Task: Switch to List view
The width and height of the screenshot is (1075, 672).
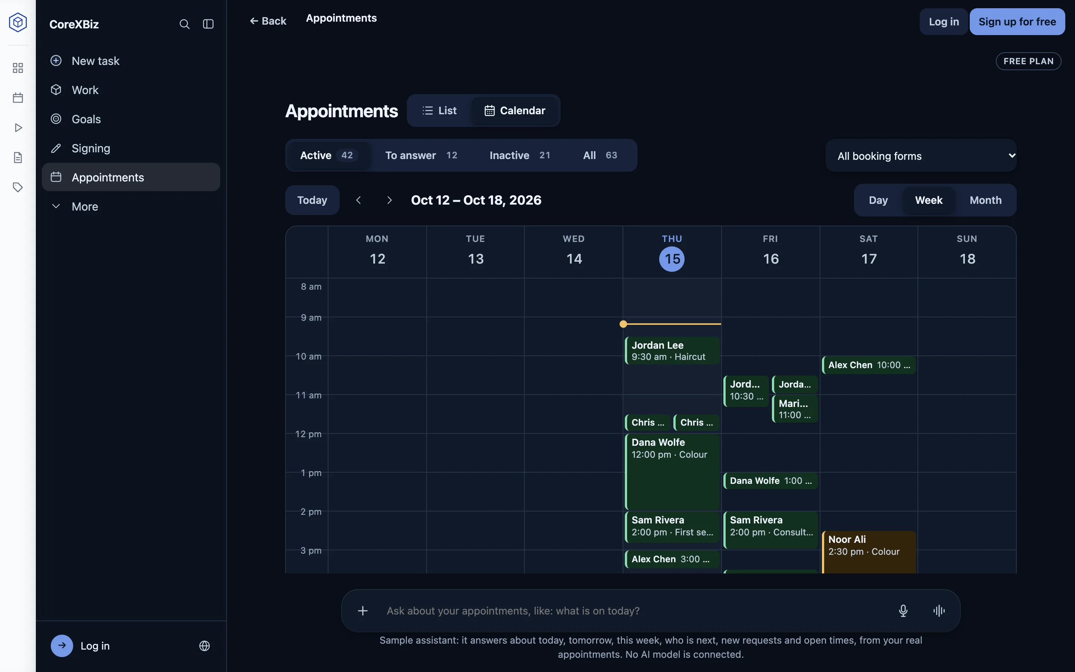Action: (x=439, y=111)
